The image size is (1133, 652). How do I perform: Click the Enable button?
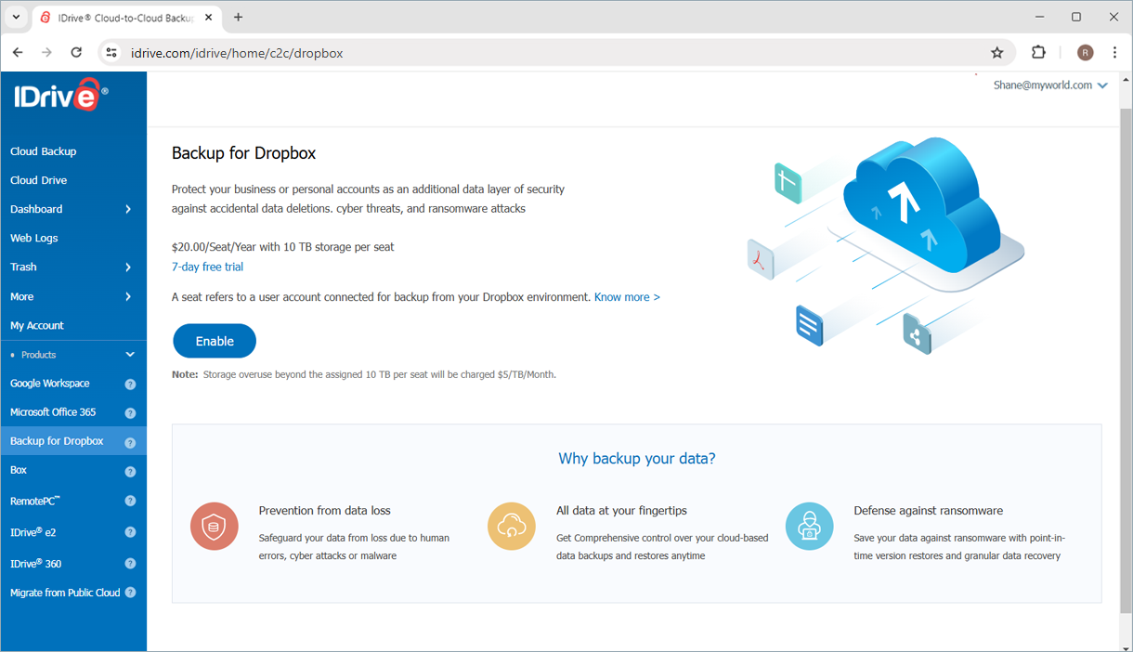pos(215,341)
